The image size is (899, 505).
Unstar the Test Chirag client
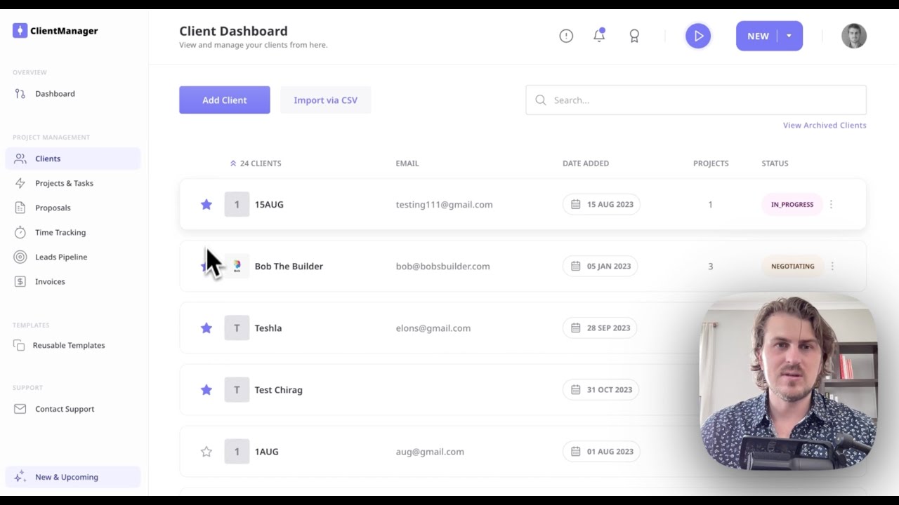click(x=206, y=389)
